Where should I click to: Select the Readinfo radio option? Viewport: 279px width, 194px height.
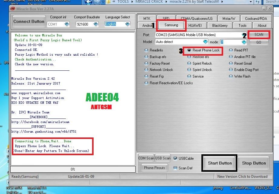[154, 50]
